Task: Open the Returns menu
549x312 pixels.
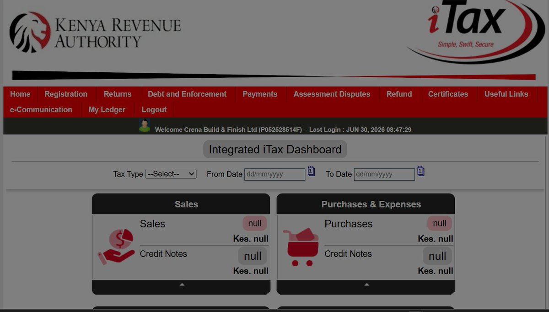Action: coord(118,94)
